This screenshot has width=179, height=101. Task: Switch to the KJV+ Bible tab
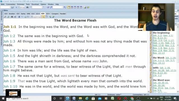[x=48, y=14]
